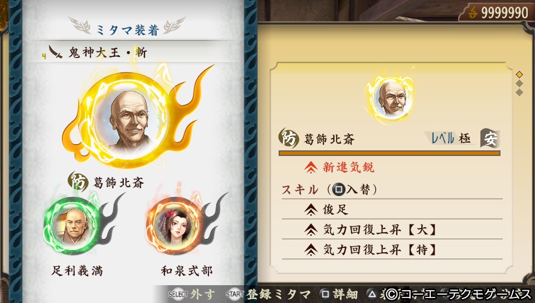Select the middle page indicator diamond
Image resolution: width=535 pixels, height=303 pixels.
click(519, 83)
